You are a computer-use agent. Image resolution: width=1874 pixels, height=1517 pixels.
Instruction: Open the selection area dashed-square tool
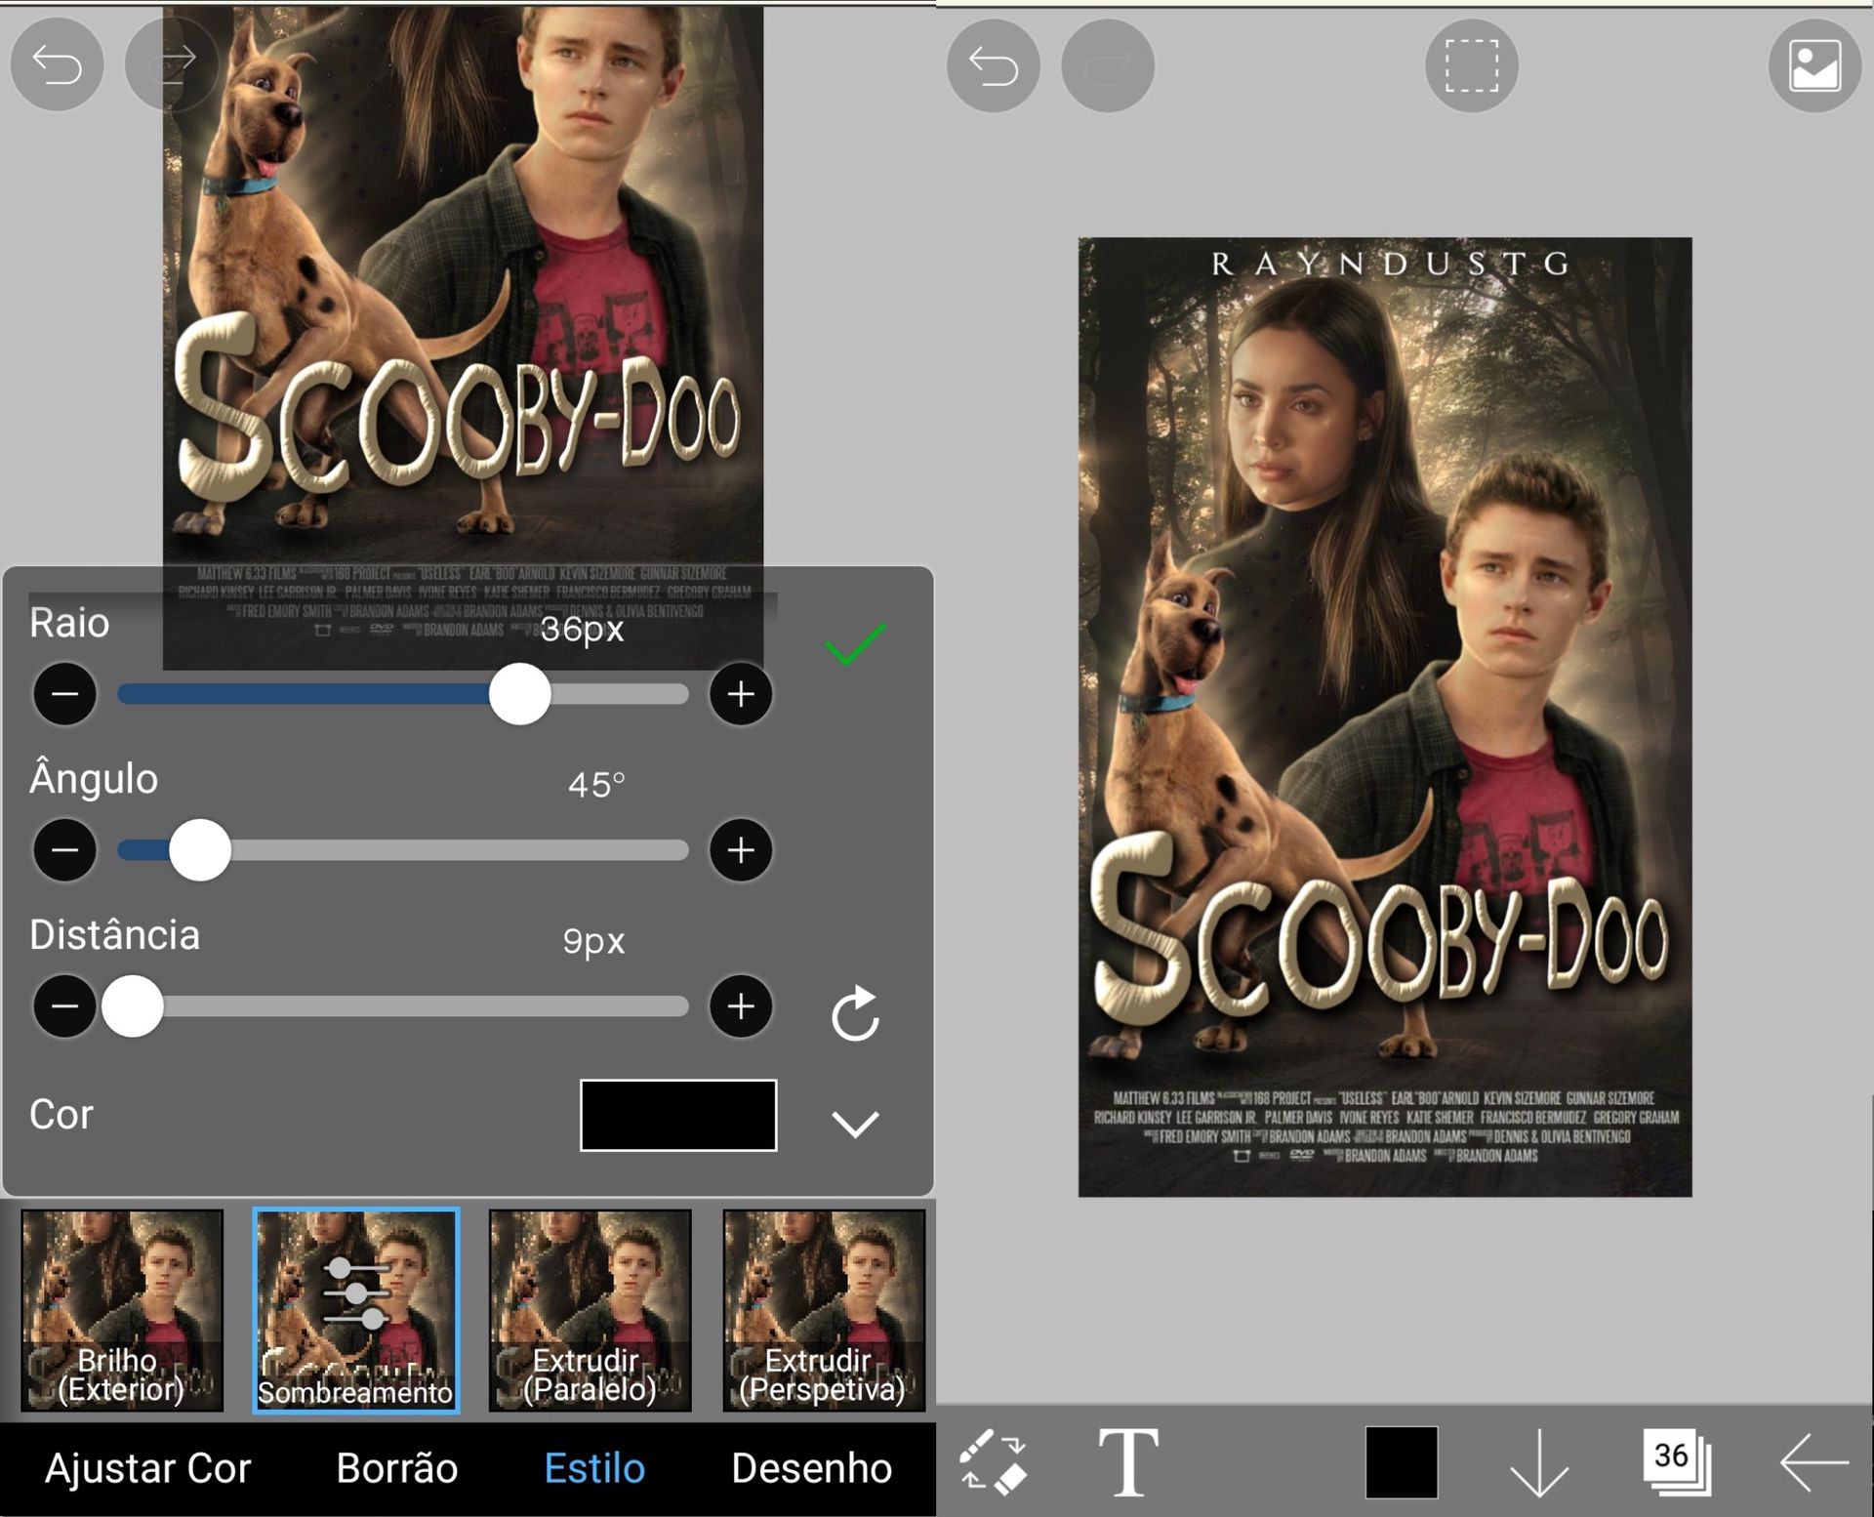1471,65
